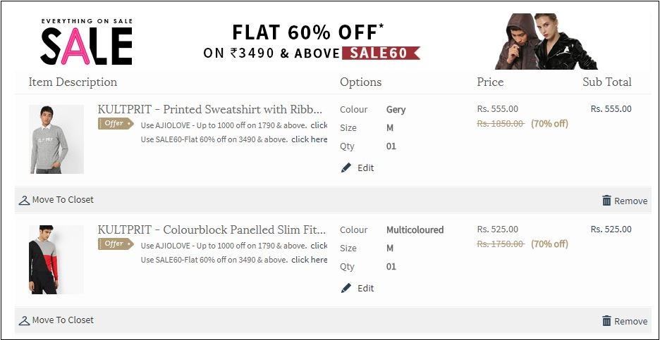Image resolution: width=660 pixels, height=340 pixels.
Task: Click hanger icon below Printed Sweatshirt
Action: [25, 200]
